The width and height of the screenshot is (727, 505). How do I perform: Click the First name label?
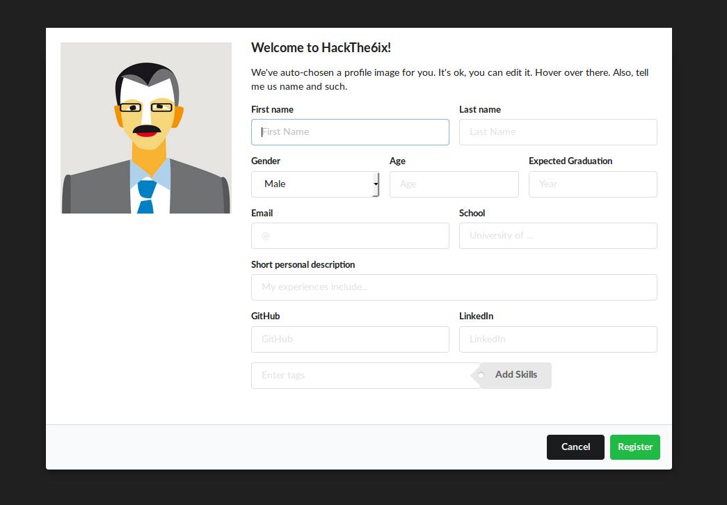tap(272, 109)
